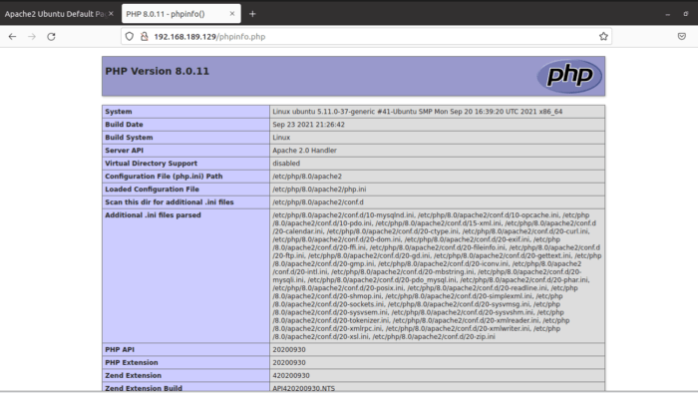Go forward with the forward arrow
This screenshot has width=698, height=393.
coord(32,37)
